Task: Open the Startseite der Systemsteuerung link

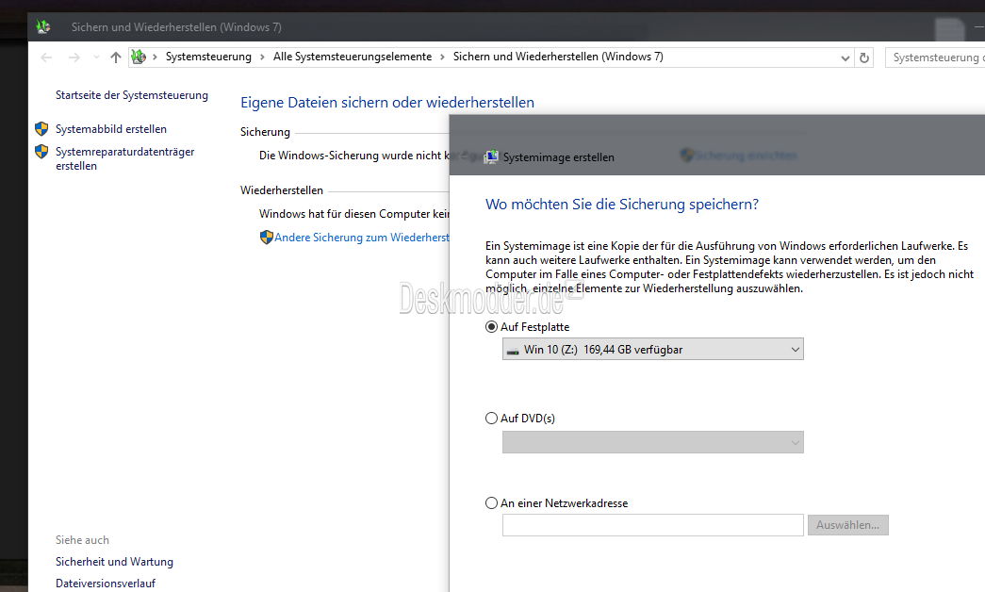Action: click(131, 95)
